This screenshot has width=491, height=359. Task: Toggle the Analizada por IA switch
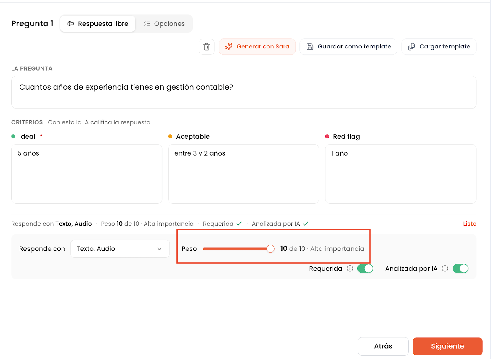[461, 269]
